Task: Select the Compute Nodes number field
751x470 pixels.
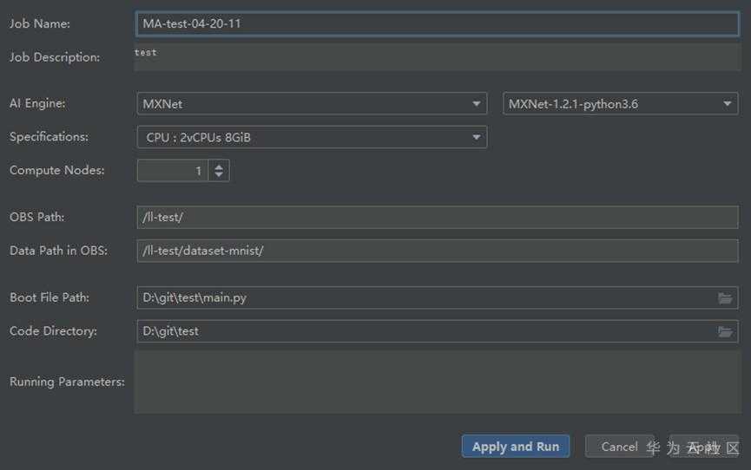Action: [172, 171]
